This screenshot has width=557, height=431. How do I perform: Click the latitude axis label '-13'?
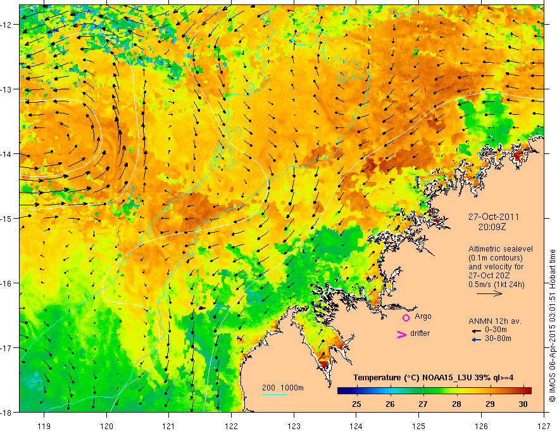click(x=6, y=89)
